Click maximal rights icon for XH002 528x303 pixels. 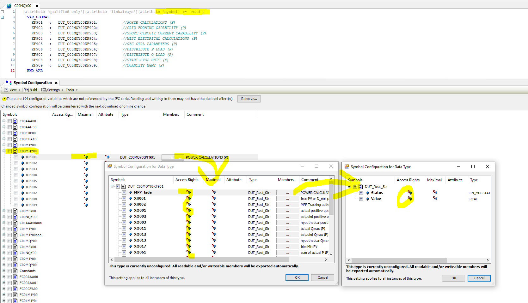[x=214, y=204]
